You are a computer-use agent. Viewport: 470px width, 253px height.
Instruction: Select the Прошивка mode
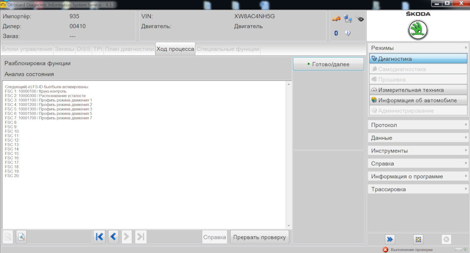418,80
